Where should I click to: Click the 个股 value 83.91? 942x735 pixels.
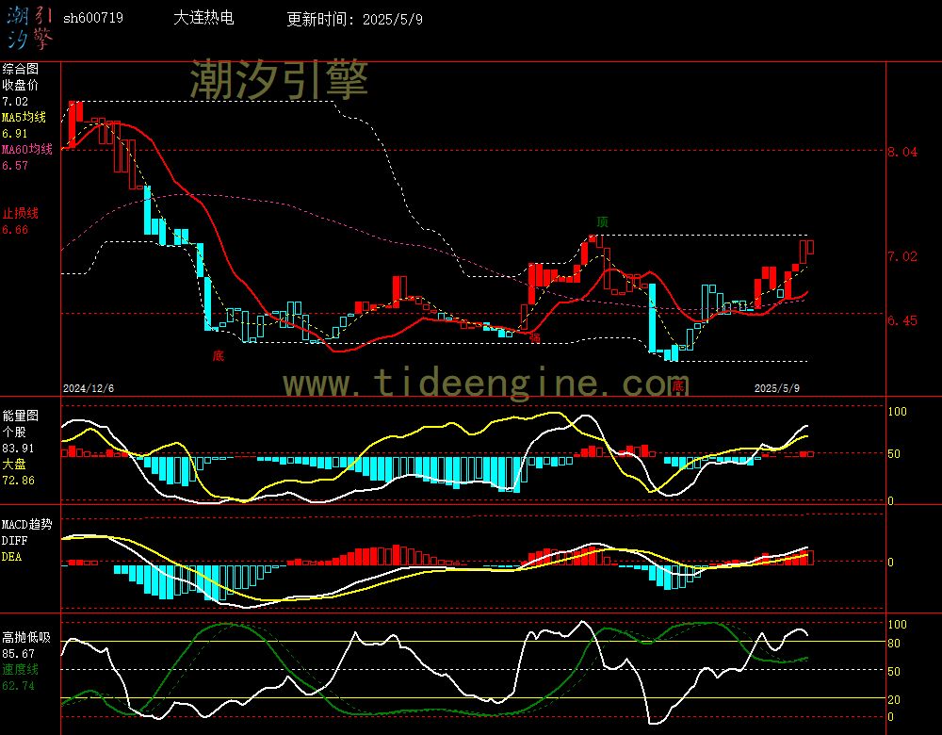pyautogui.click(x=18, y=449)
